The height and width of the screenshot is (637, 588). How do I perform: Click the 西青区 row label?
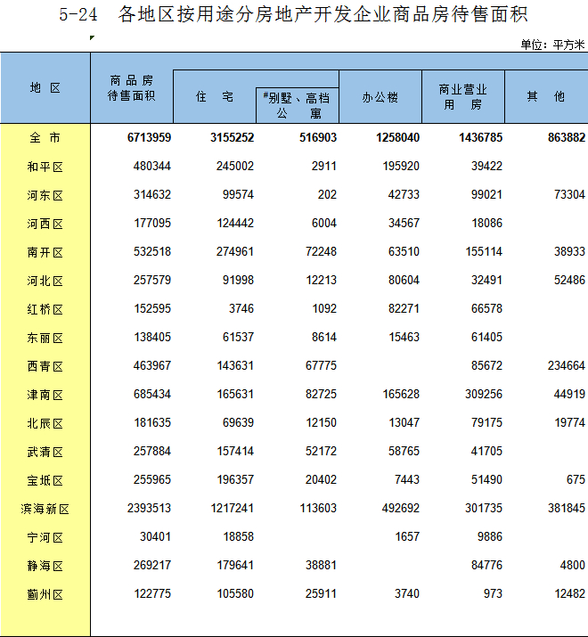tap(45, 366)
